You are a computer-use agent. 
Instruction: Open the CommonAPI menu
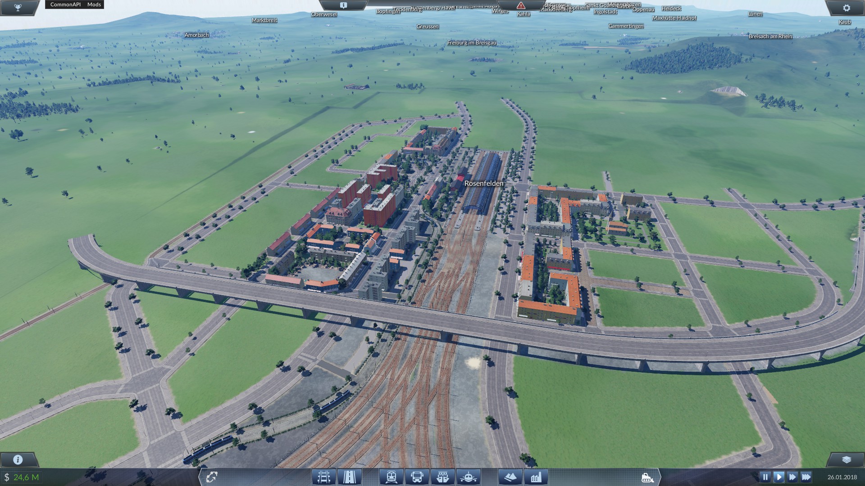(65, 4)
